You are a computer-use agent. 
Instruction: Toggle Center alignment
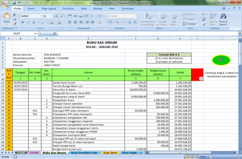[x=75, y=22]
